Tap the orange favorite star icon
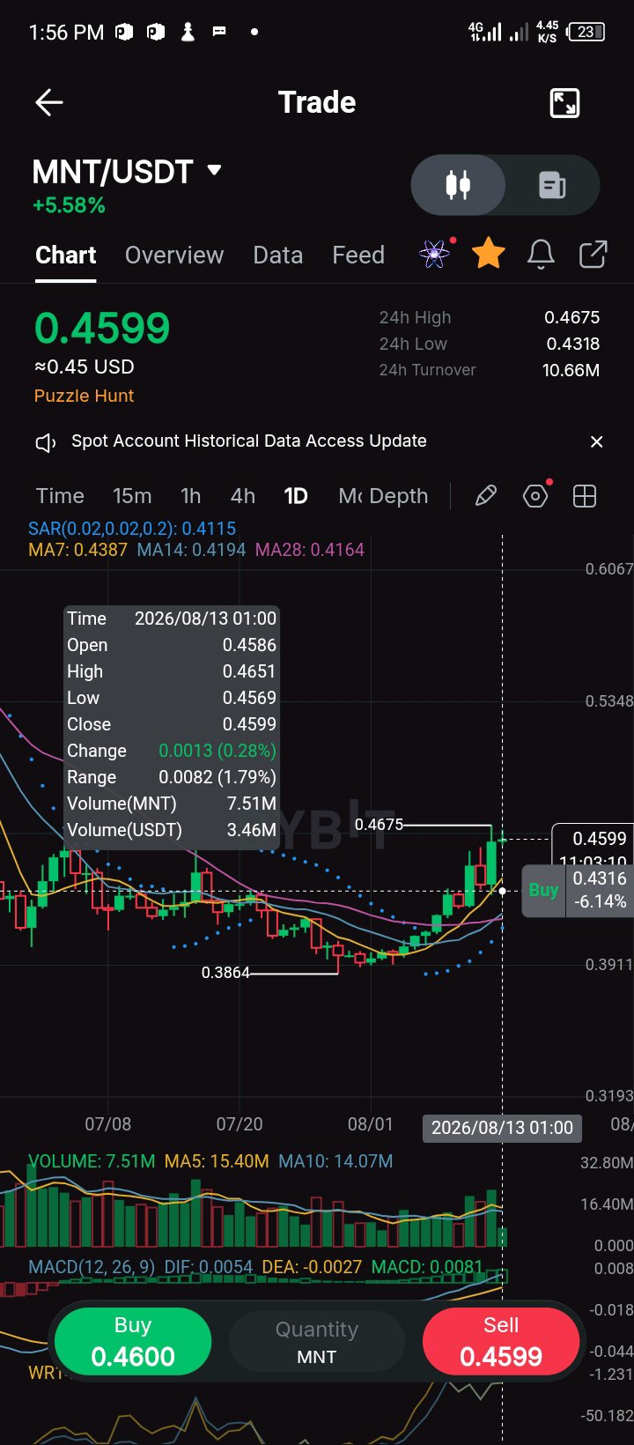 point(489,255)
